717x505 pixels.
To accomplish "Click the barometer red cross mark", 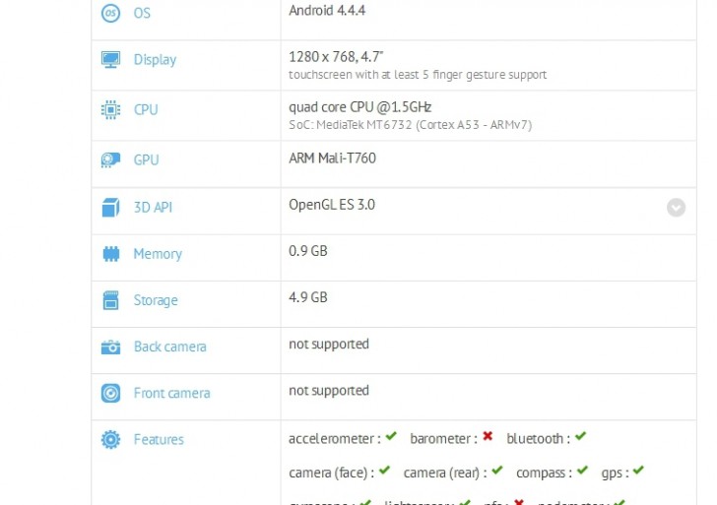I will point(488,437).
